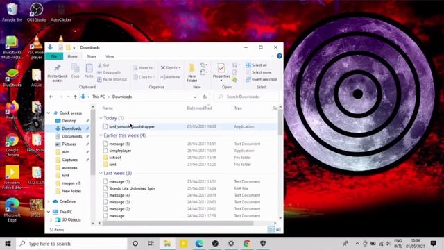Image resolution: width=444 pixels, height=250 pixels.
Task: Collapse the Earlier this week group
Action: pos(101,135)
